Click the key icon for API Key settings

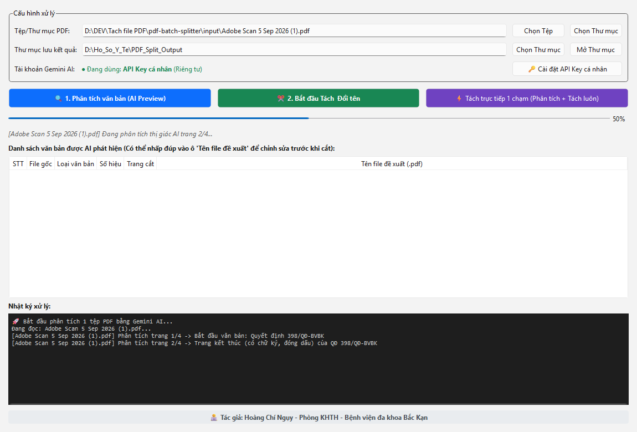click(531, 69)
